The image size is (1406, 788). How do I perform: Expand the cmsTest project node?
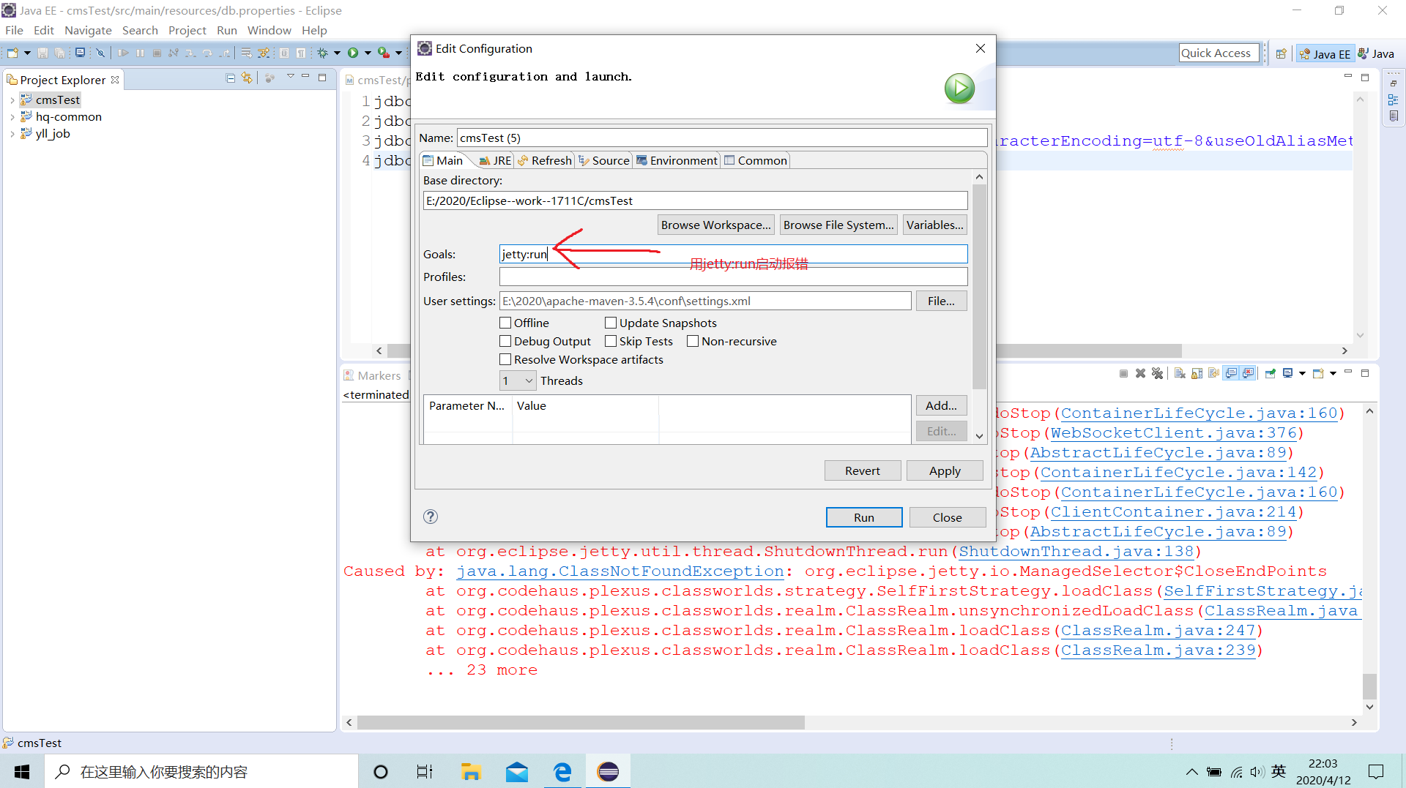(x=12, y=100)
